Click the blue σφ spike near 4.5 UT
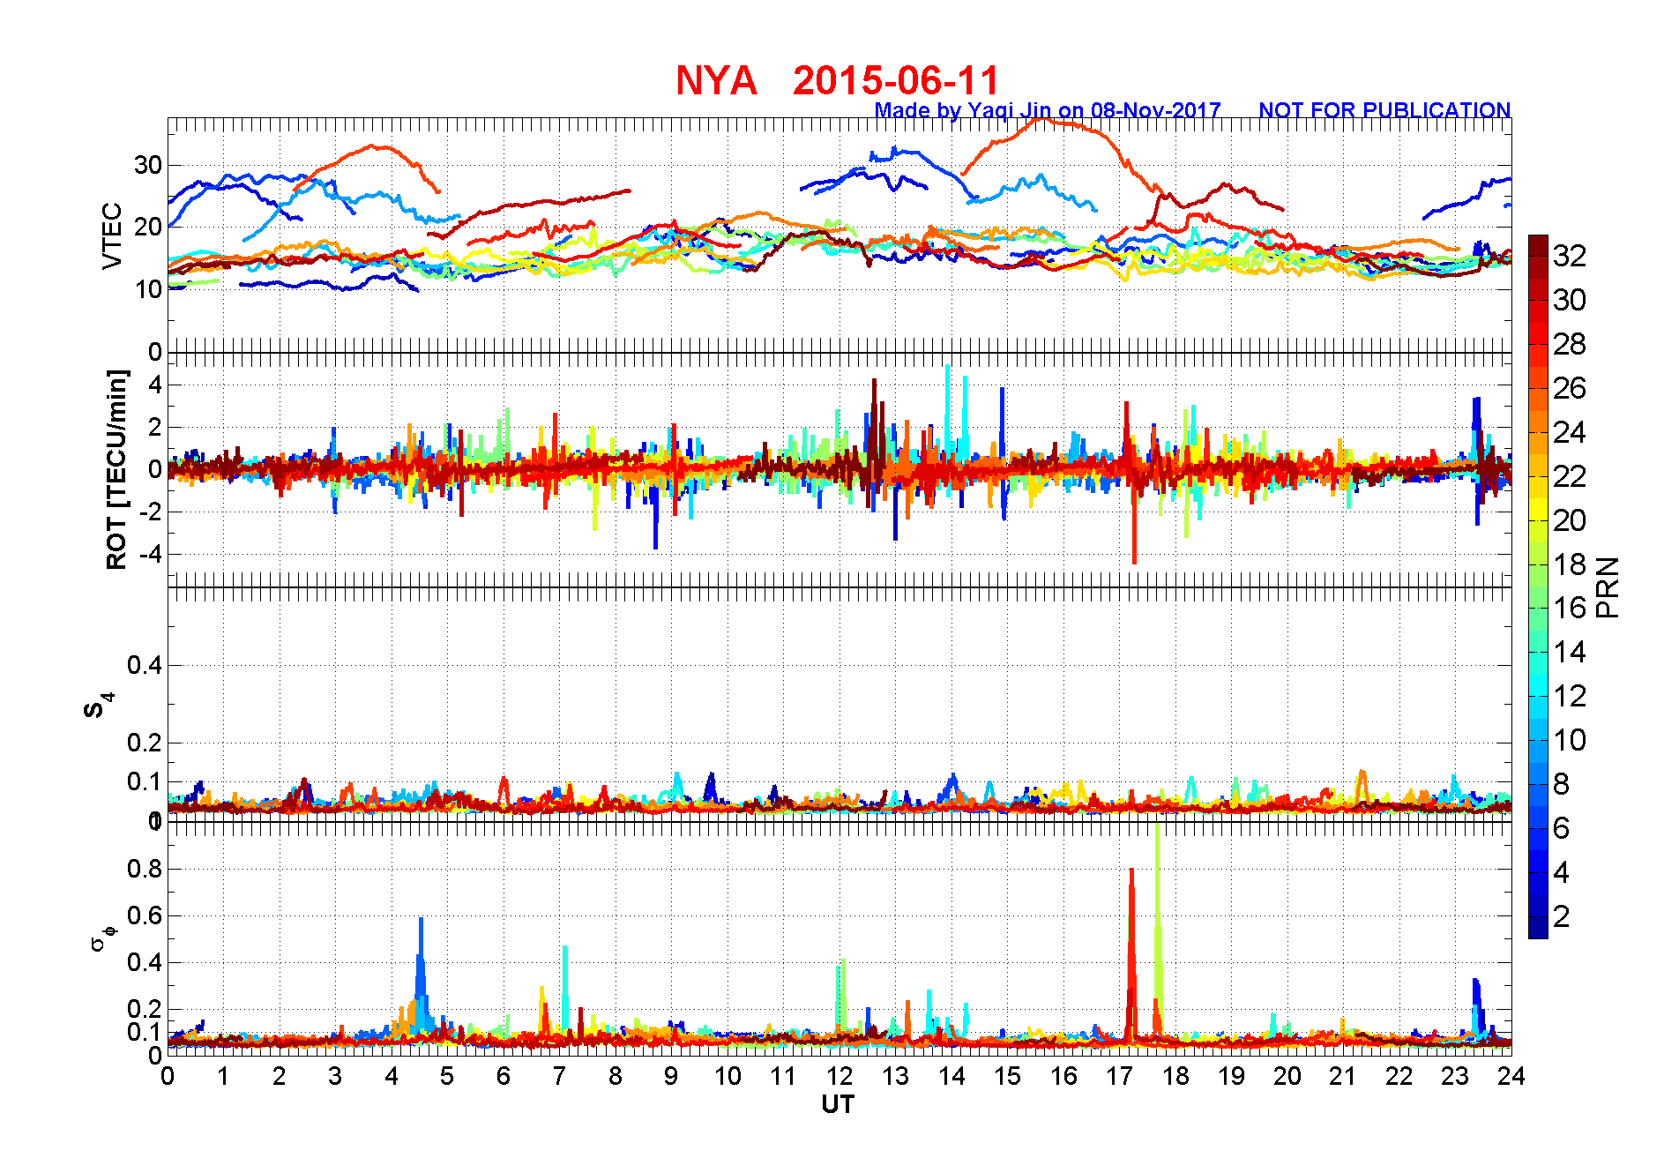This screenshot has height=1173, width=1679. (421, 975)
